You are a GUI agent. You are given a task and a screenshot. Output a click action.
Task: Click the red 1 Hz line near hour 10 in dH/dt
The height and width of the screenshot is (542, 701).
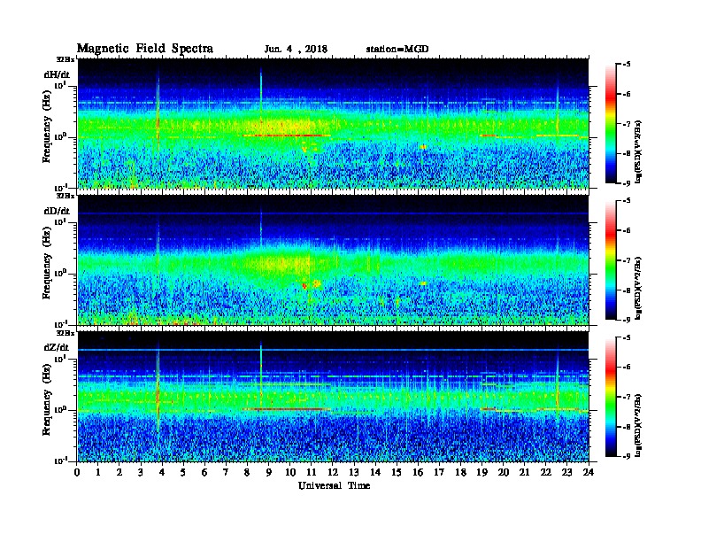[286, 135]
